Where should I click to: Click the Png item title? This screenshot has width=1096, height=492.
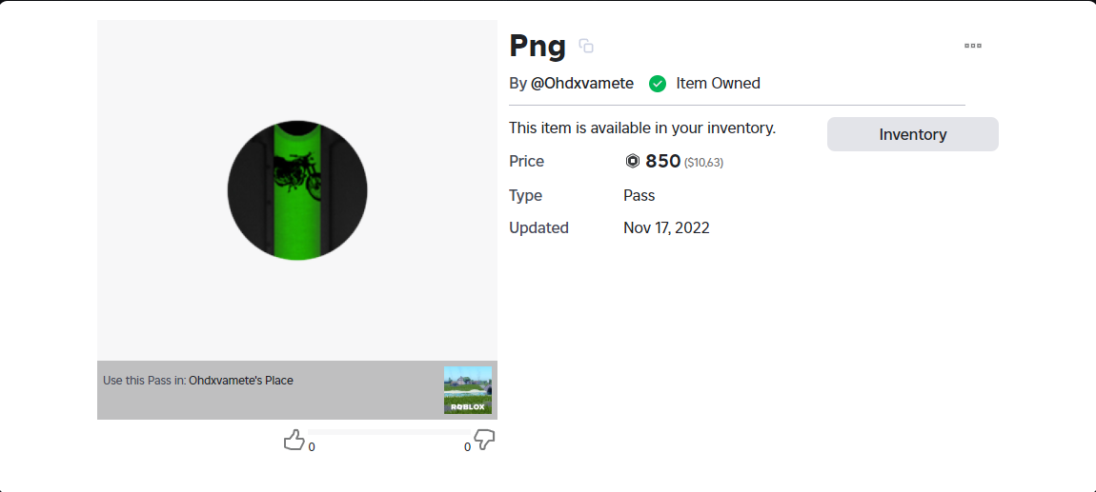pyautogui.click(x=538, y=46)
